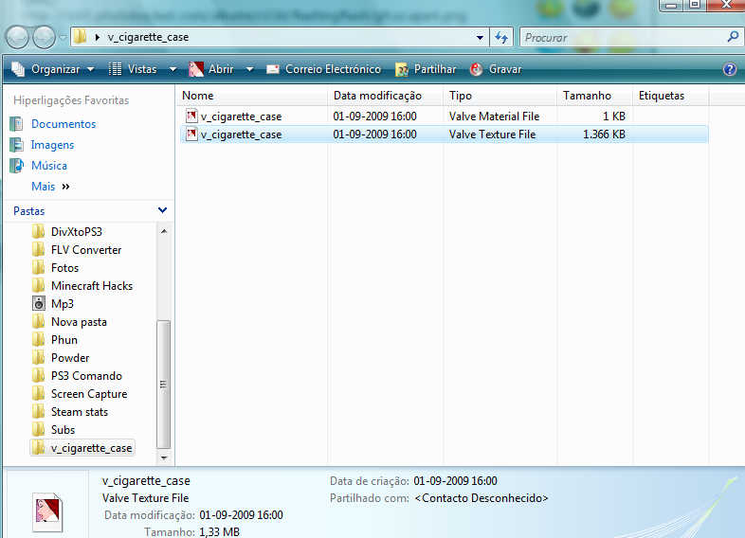The width and height of the screenshot is (745, 538).
Task: Click the Organizar toolbar icon
Action: 18,69
